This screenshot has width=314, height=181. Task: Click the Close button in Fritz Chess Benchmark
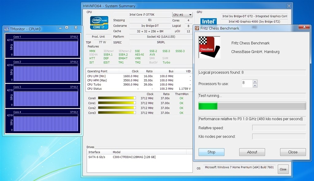coord(293,152)
